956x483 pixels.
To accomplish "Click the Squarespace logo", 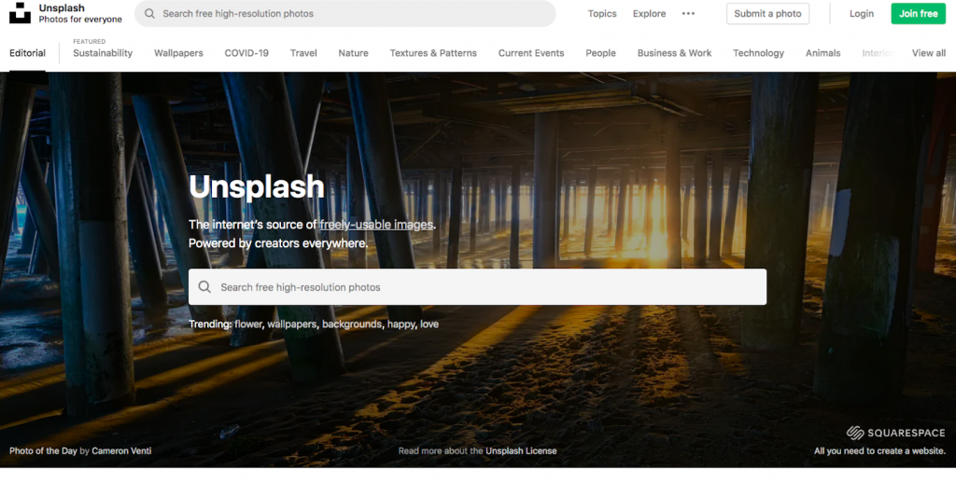I will pyautogui.click(x=894, y=433).
